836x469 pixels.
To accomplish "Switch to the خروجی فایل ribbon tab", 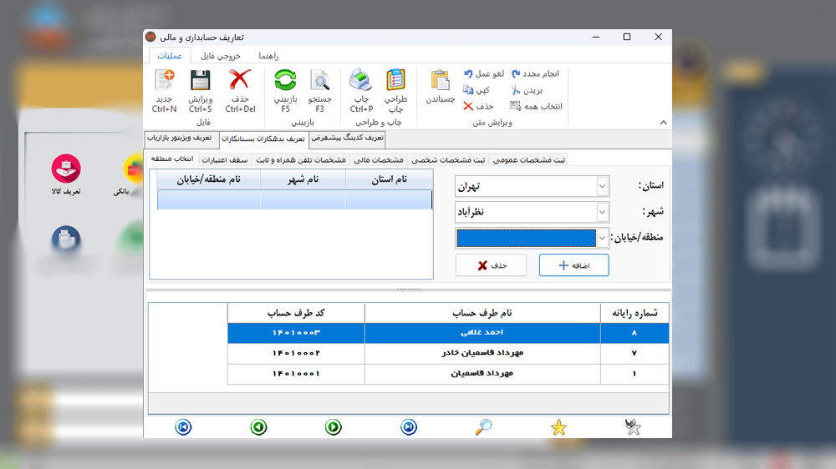I will click(221, 55).
